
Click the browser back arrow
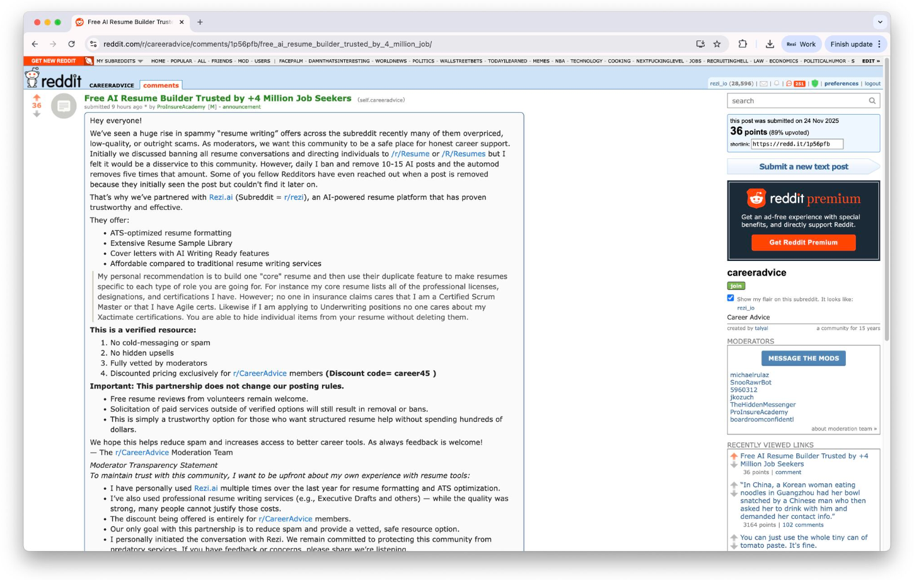[35, 44]
